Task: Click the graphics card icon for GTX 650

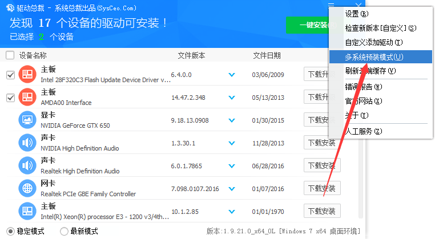Action: click(27, 120)
